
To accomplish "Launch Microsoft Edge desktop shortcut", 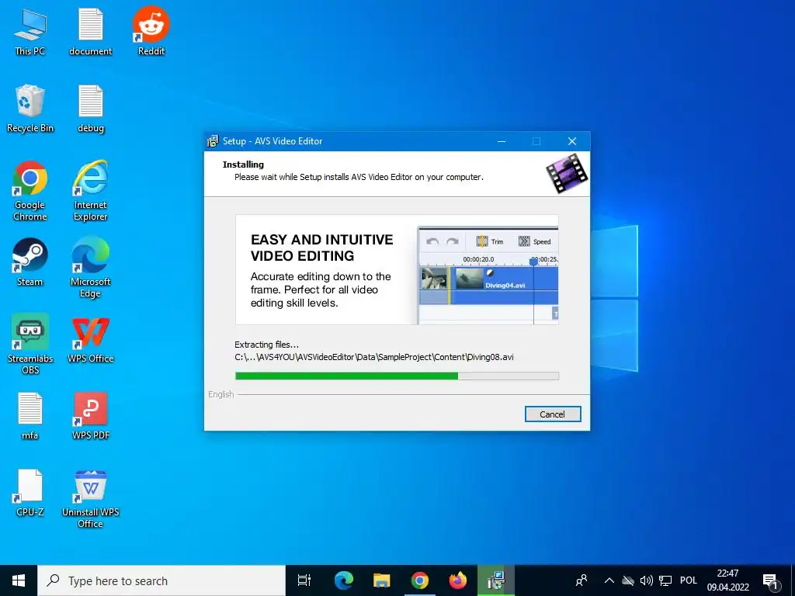I will (x=91, y=268).
